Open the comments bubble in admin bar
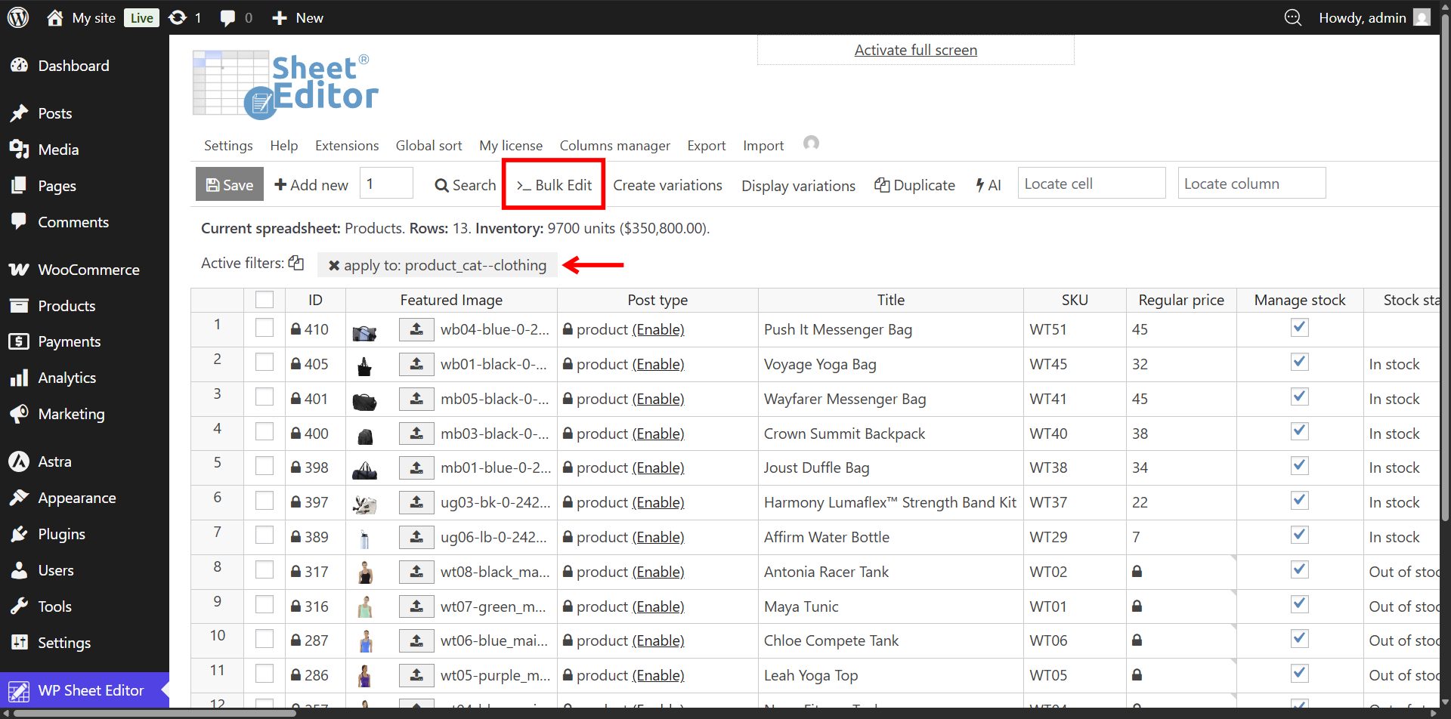This screenshot has height=719, width=1451. 227,18
